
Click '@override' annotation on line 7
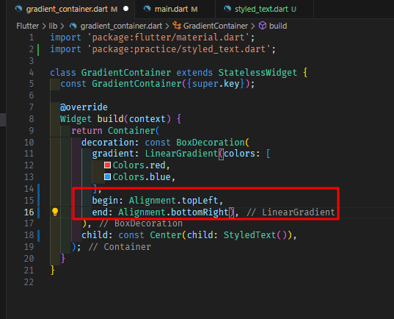click(x=84, y=107)
